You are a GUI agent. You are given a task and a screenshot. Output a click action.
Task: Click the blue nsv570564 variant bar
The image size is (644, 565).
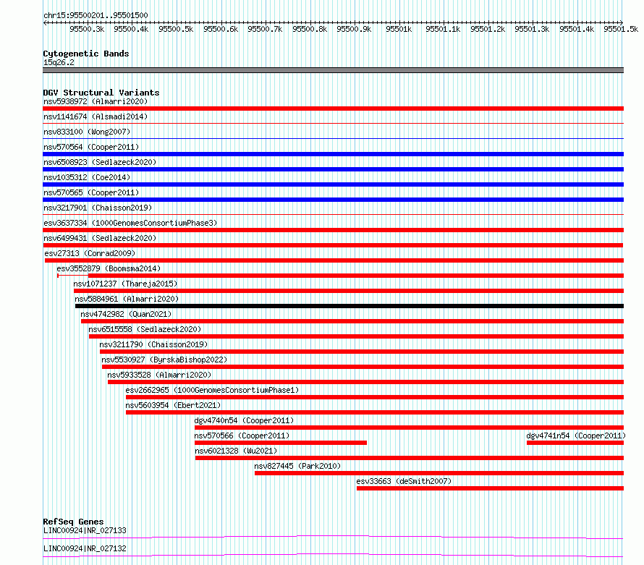[x=333, y=154]
